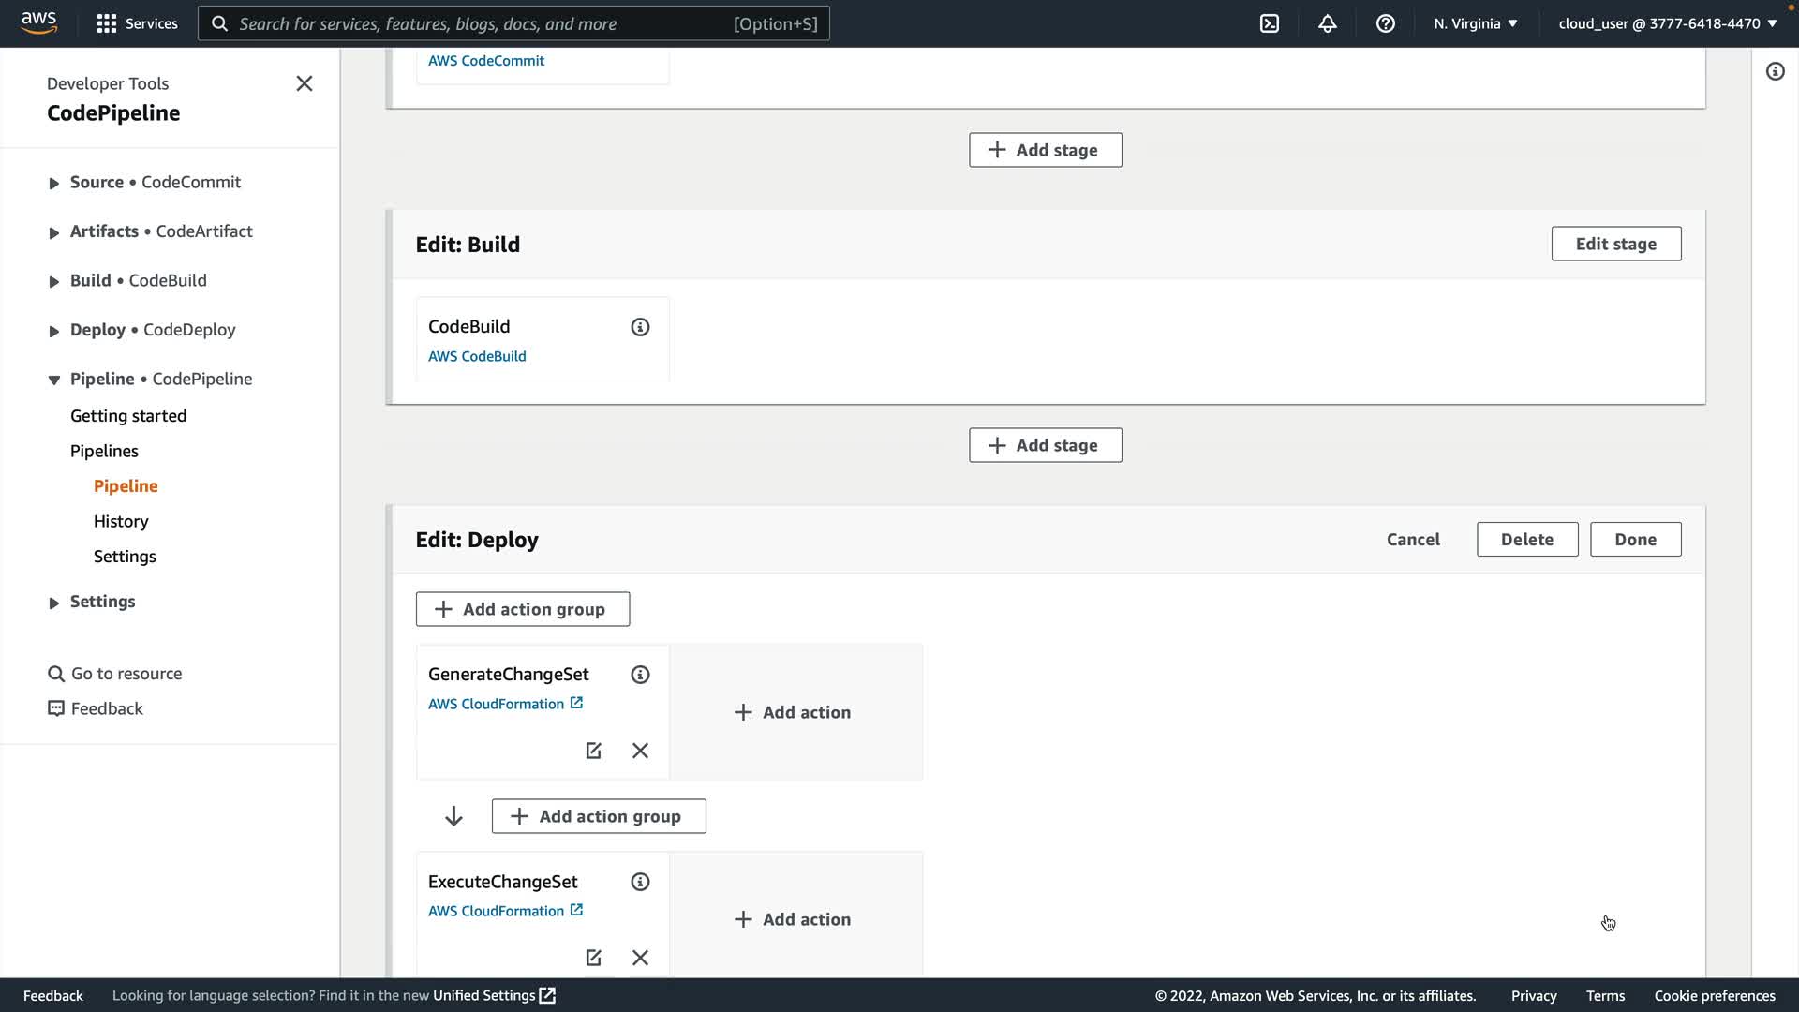Open History in the sidebar
This screenshot has width=1799, height=1012.
pos(121,521)
